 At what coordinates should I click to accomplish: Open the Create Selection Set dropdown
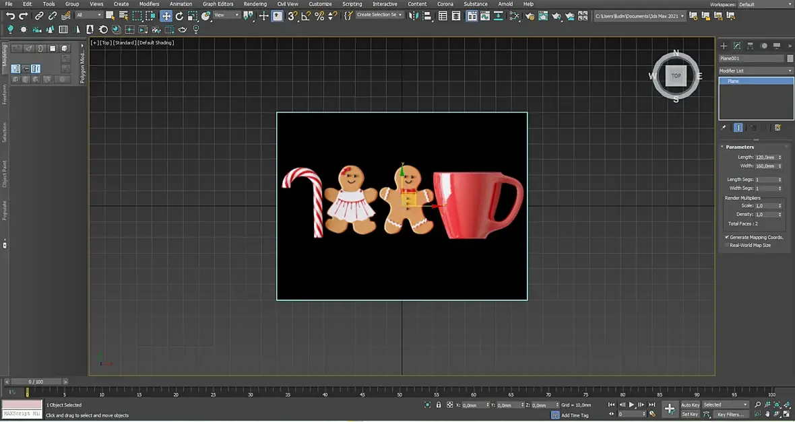(x=379, y=15)
